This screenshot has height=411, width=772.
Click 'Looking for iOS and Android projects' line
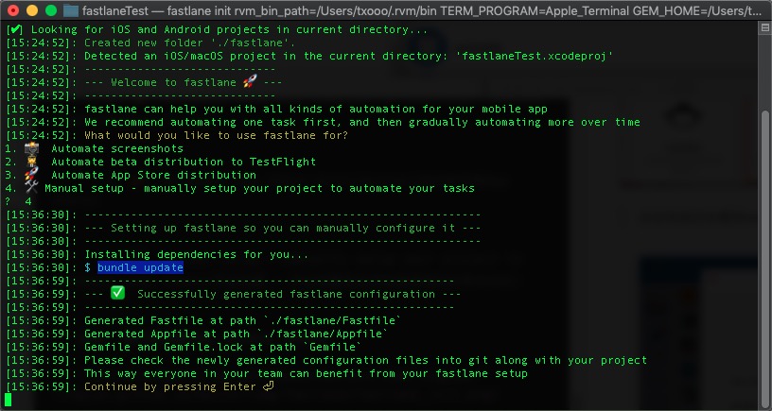[230, 29]
